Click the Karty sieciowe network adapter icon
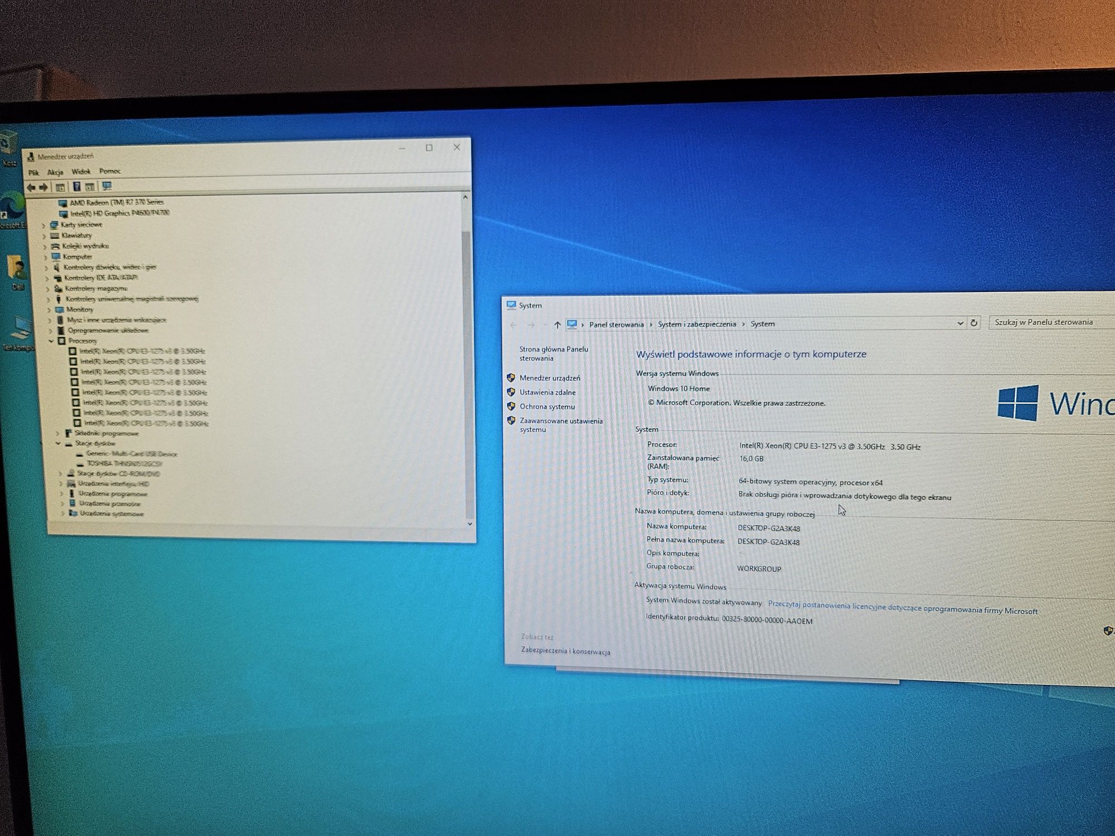 pos(54,225)
